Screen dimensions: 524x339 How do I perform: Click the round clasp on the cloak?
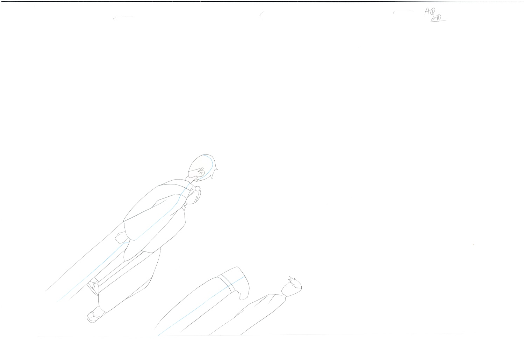[x=198, y=189]
